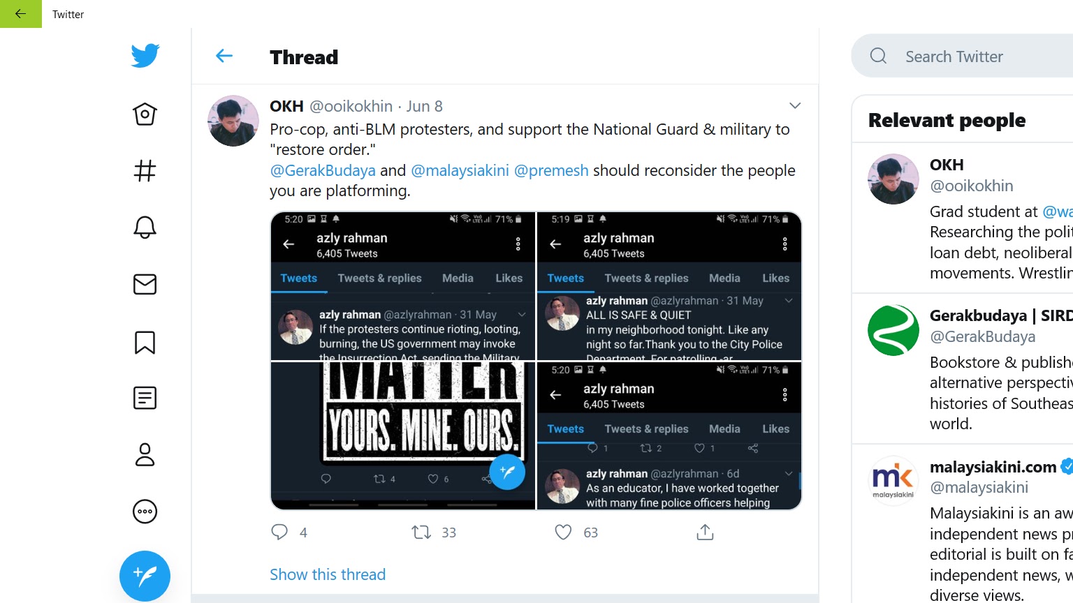Viewport: 1073px width, 603px height.
Task: Share the tweet via share icon
Action: [x=705, y=533]
